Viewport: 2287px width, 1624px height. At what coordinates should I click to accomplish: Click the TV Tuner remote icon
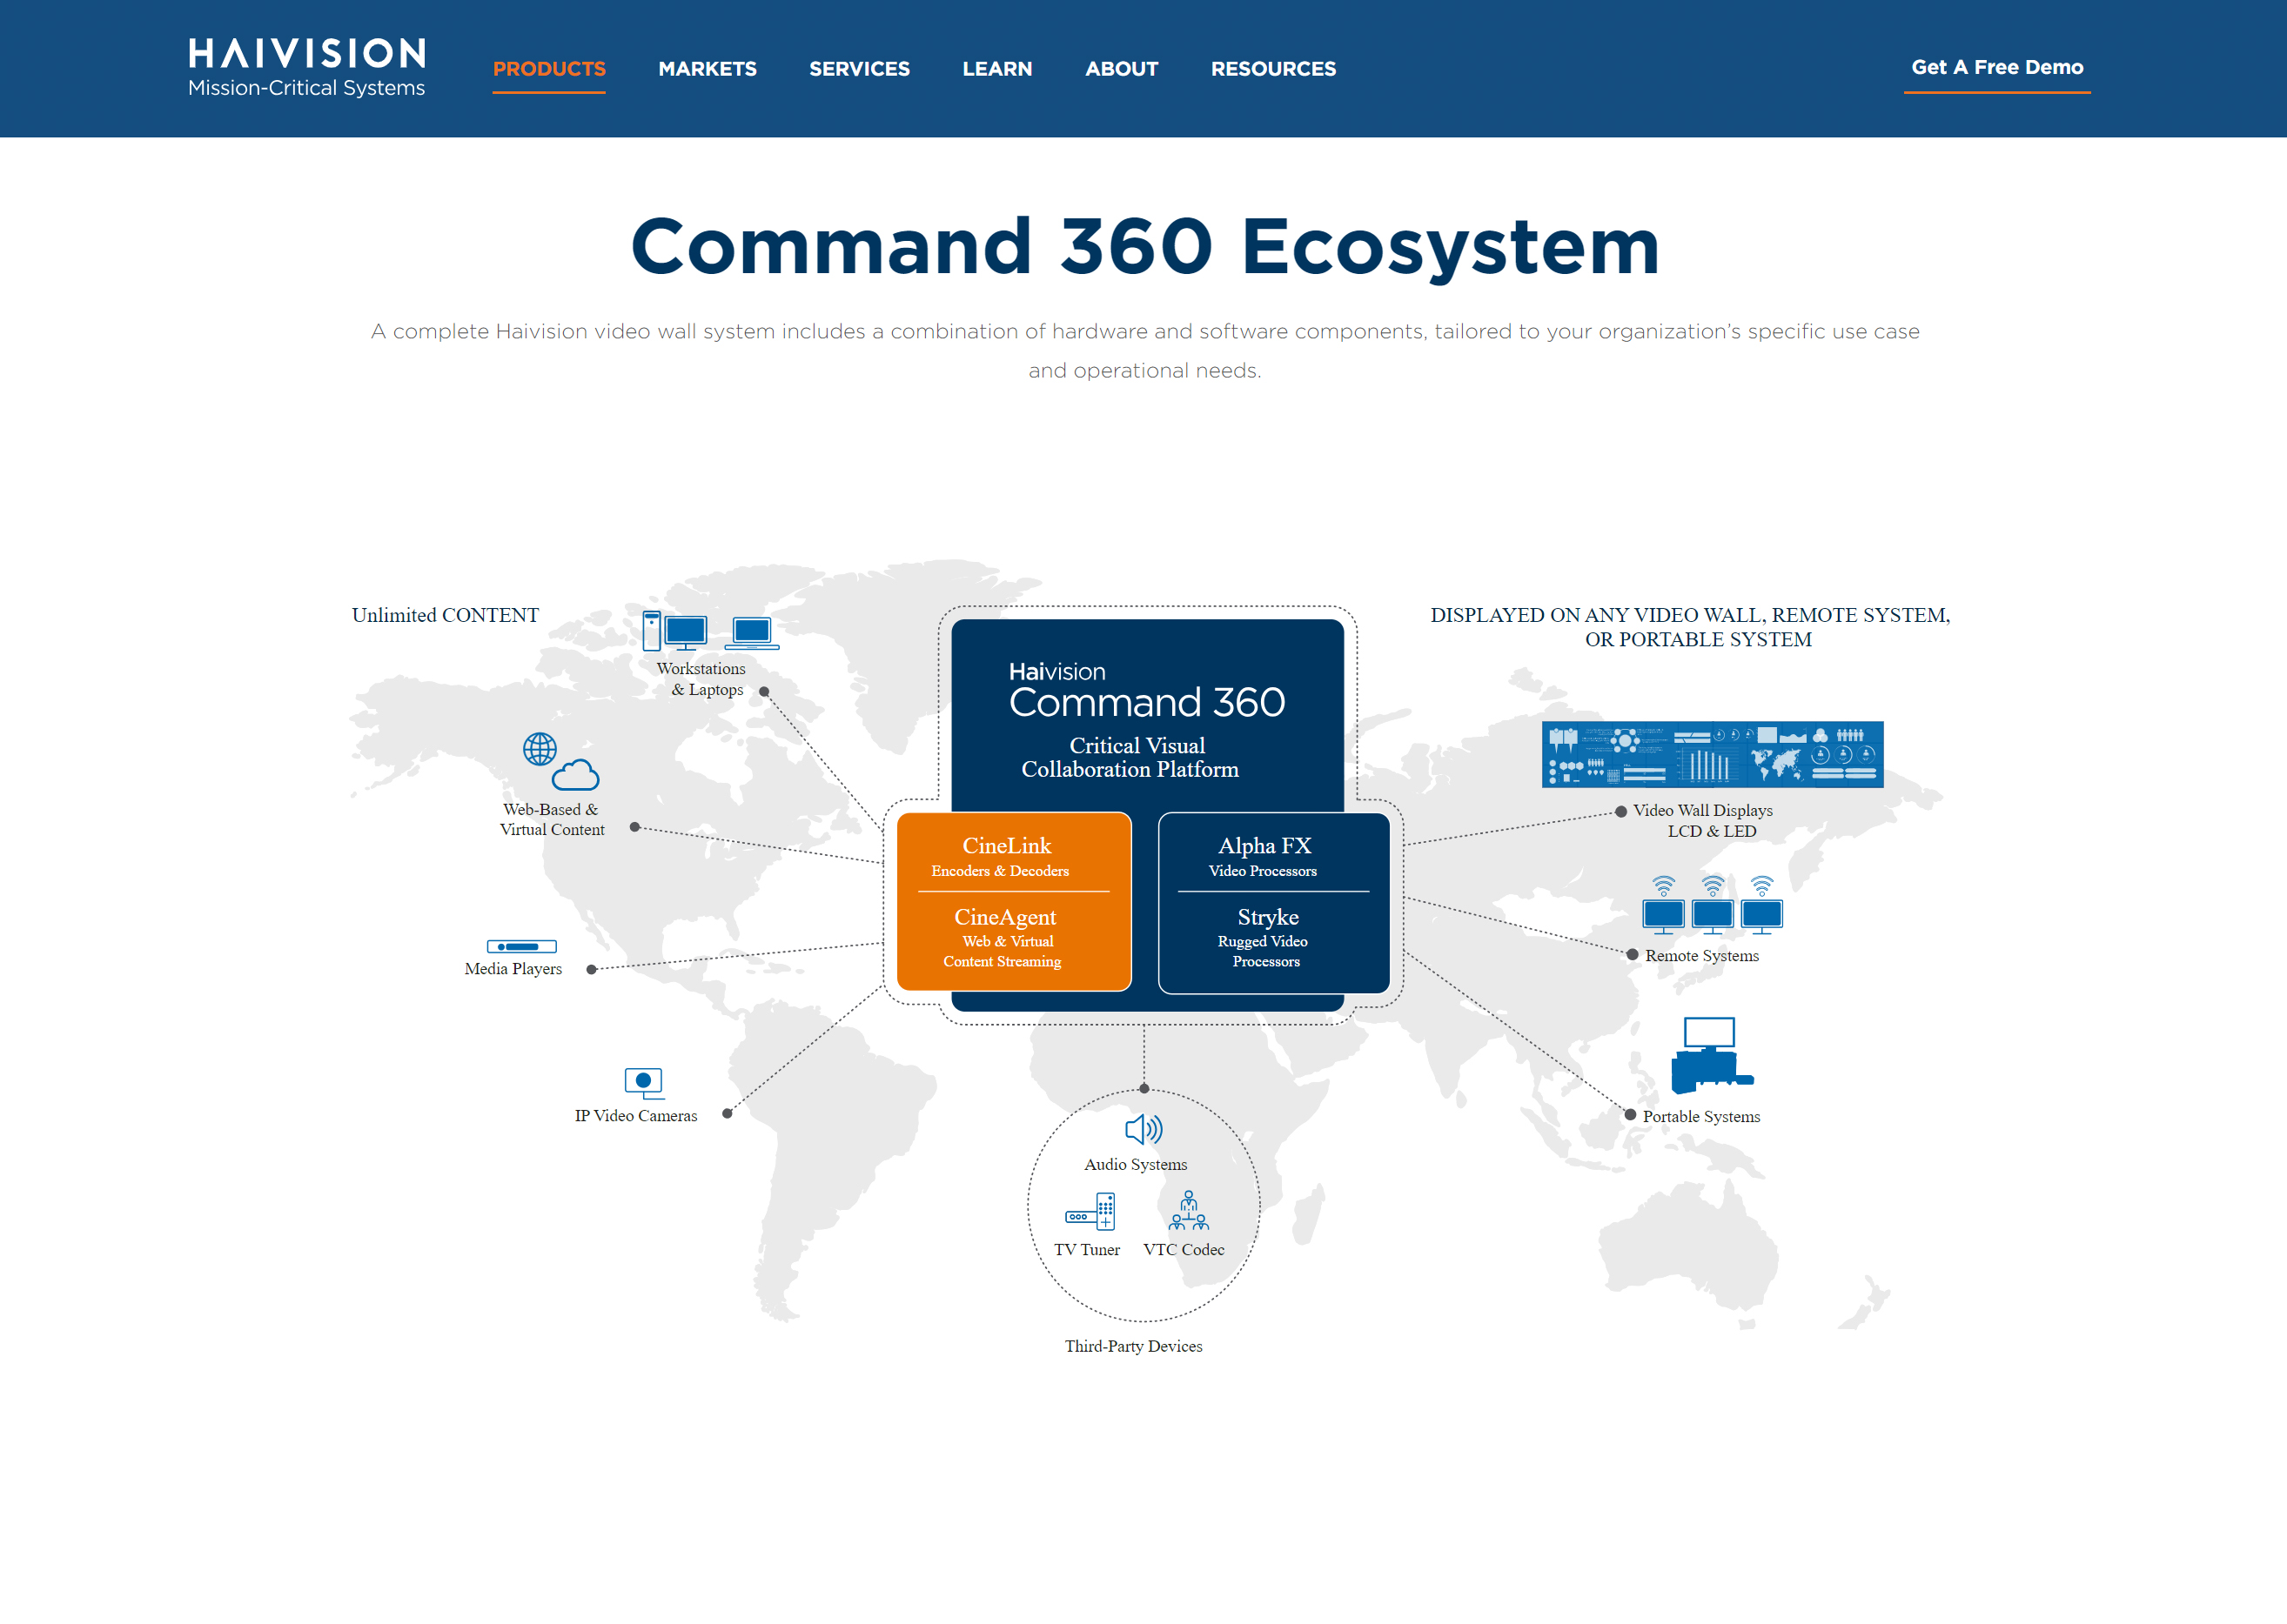tap(1090, 1211)
